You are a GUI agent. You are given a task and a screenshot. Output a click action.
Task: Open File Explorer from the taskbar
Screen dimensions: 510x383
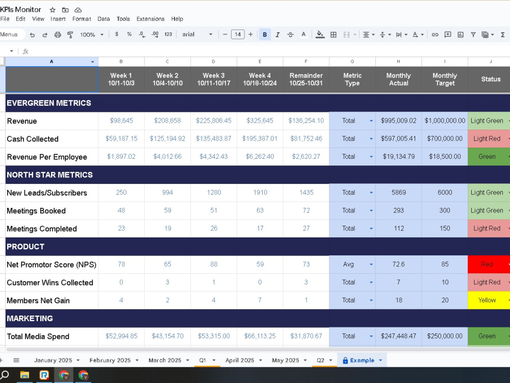point(24,375)
